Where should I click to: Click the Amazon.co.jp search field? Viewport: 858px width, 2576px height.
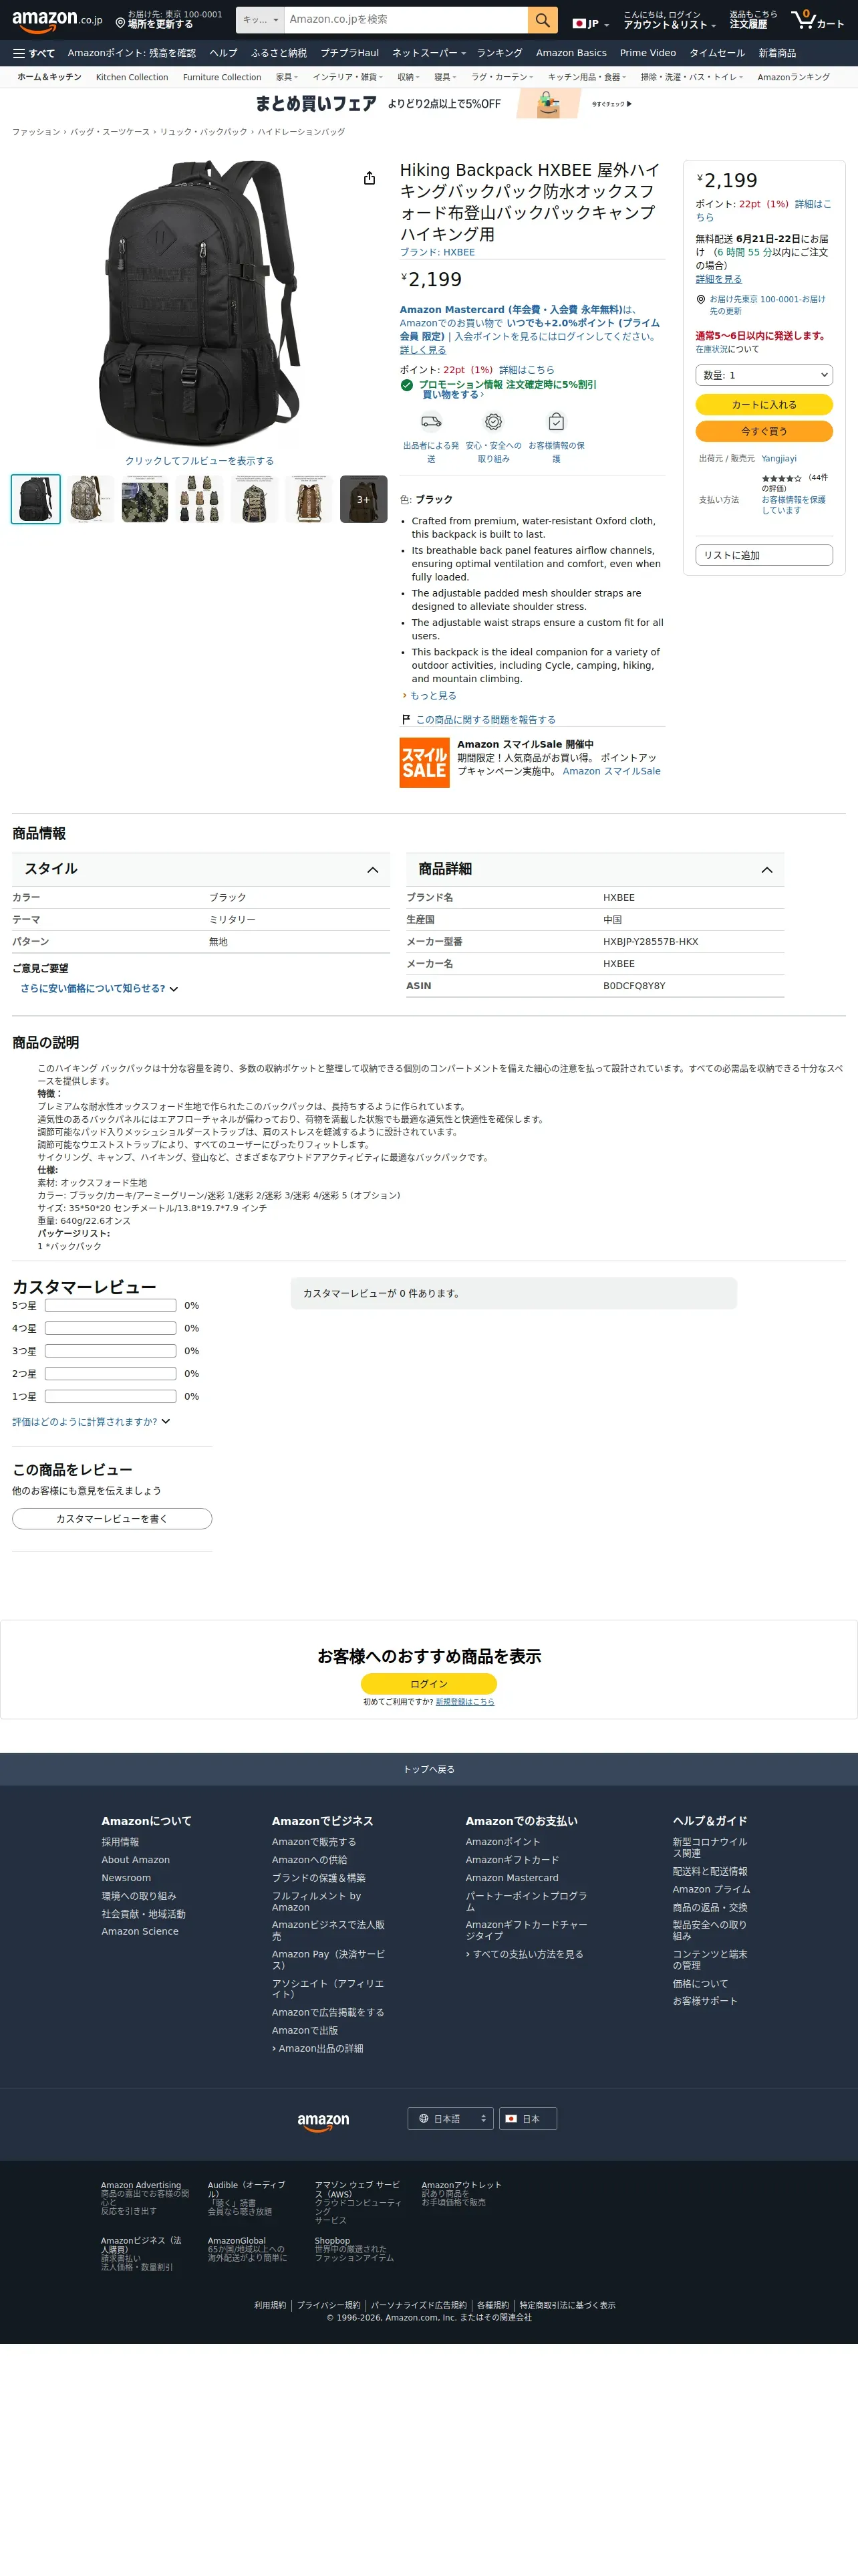tap(406, 20)
